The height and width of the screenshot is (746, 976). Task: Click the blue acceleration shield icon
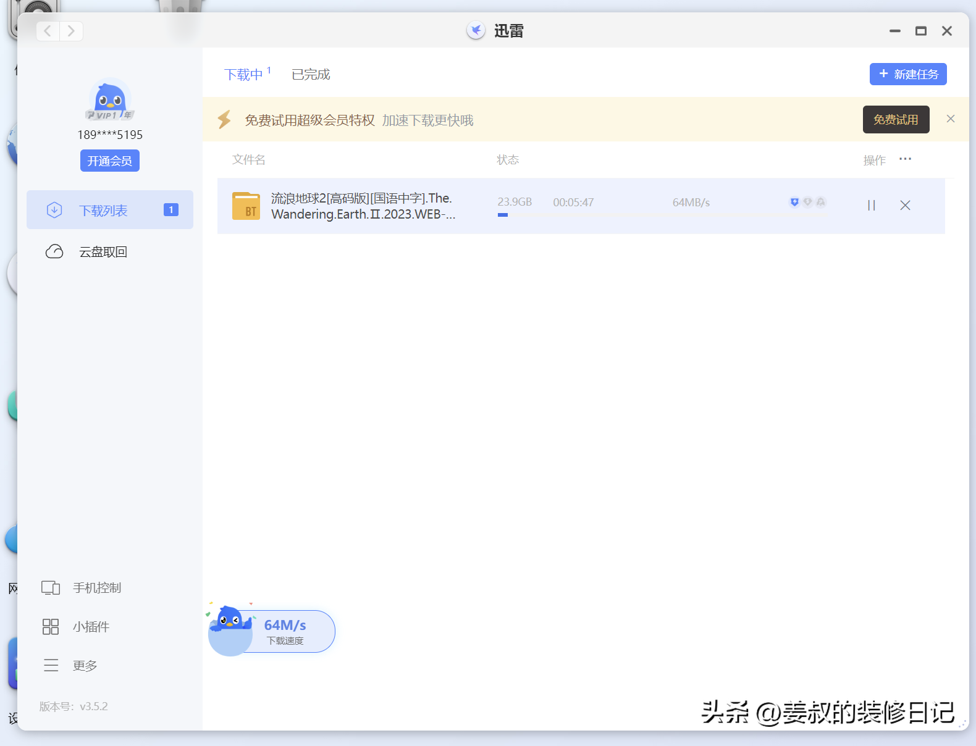click(794, 202)
